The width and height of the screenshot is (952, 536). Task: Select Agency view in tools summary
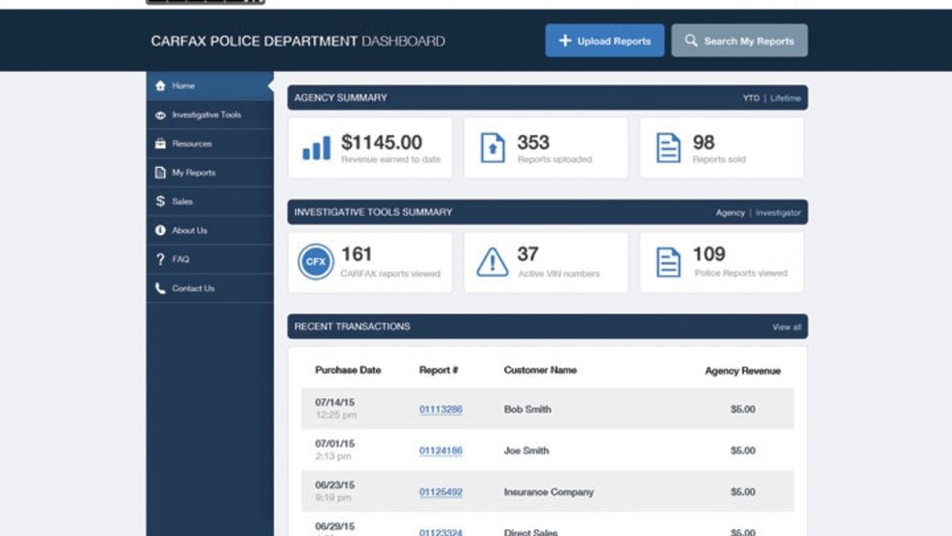(x=731, y=213)
